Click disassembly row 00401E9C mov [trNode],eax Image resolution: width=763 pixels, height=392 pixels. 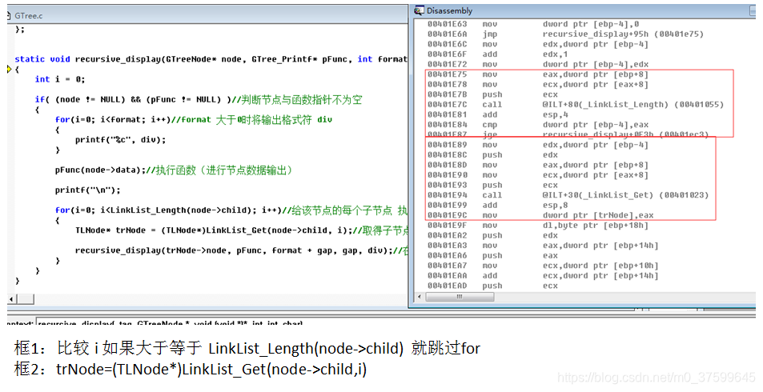pos(540,215)
